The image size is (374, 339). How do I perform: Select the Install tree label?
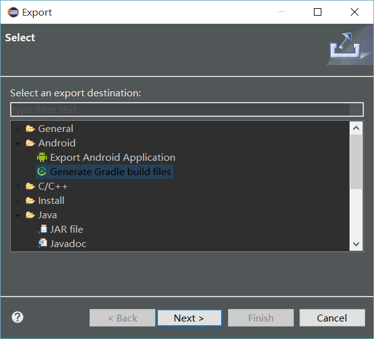(51, 201)
